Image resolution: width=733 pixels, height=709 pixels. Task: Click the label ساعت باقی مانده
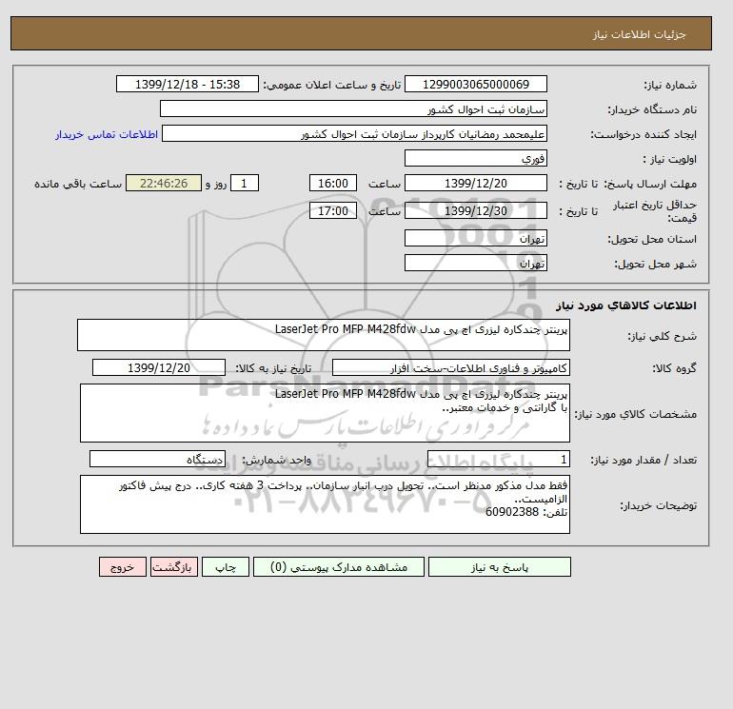[x=78, y=184]
